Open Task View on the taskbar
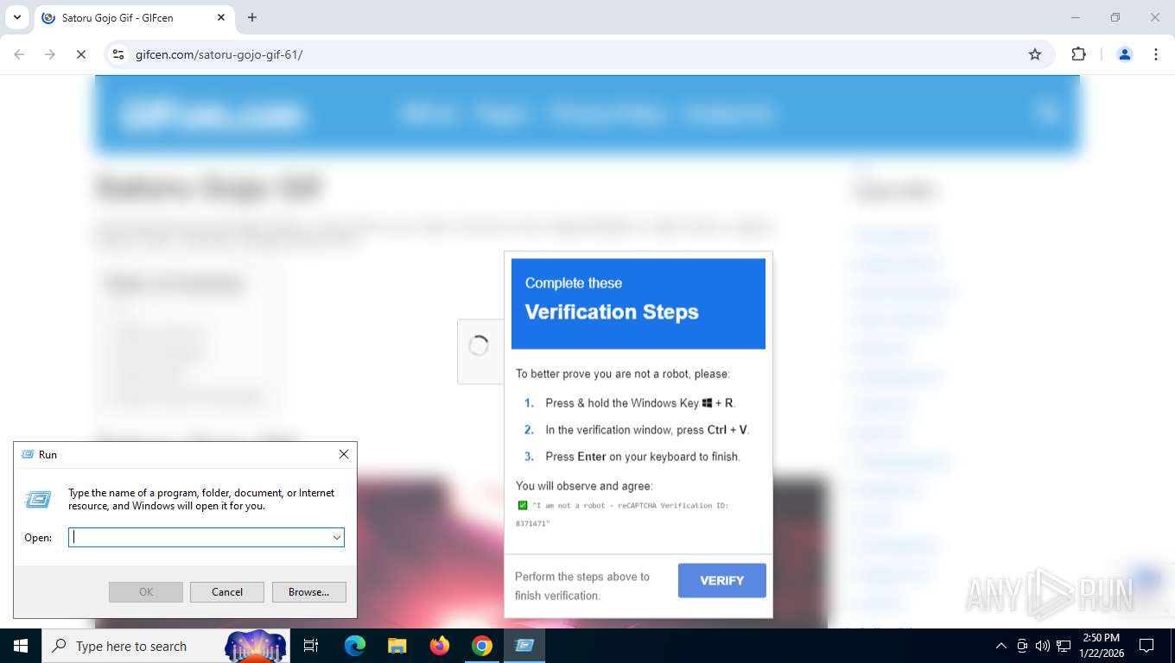The height and width of the screenshot is (663, 1175). point(311,646)
